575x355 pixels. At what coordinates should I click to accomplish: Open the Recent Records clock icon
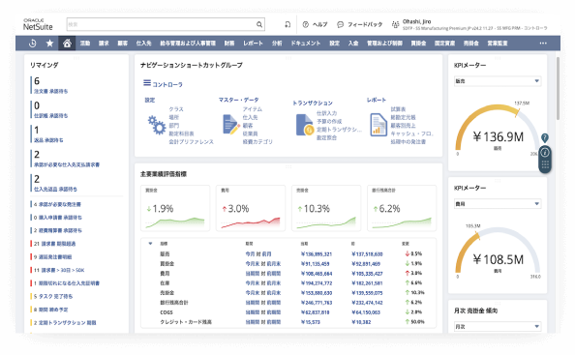(32, 44)
